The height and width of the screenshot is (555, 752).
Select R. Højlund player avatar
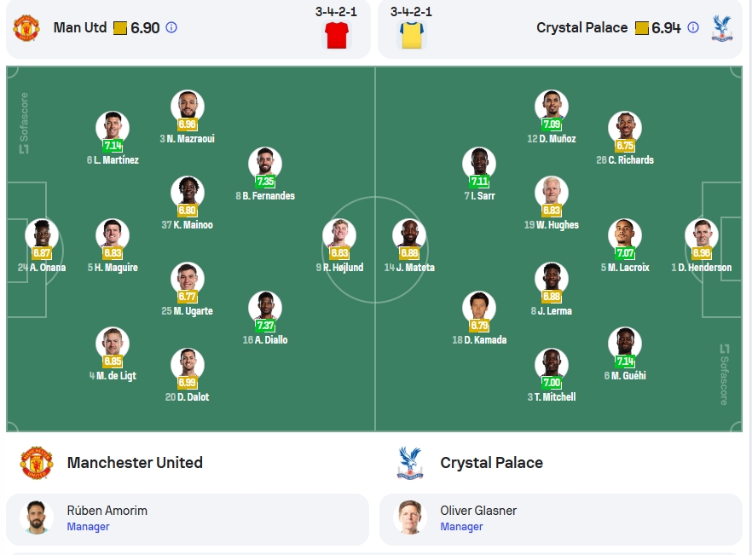pos(339,235)
